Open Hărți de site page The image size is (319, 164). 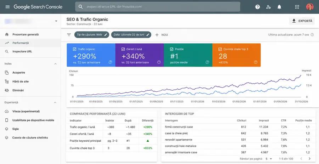30,81
